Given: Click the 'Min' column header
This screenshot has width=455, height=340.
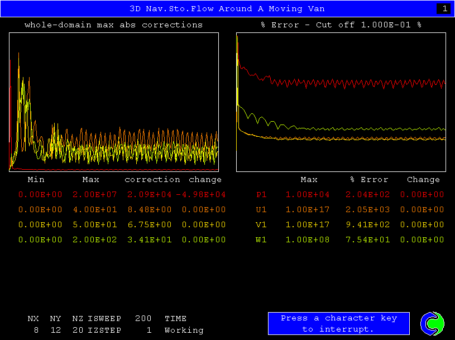Looking at the screenshot, I should click(x=36, y=180).
